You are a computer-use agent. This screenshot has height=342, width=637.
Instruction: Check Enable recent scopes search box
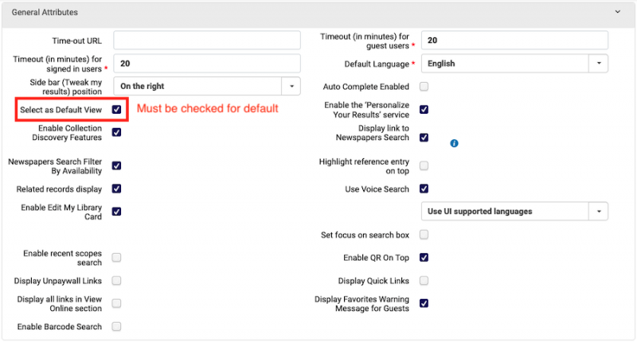click(116, 257)
